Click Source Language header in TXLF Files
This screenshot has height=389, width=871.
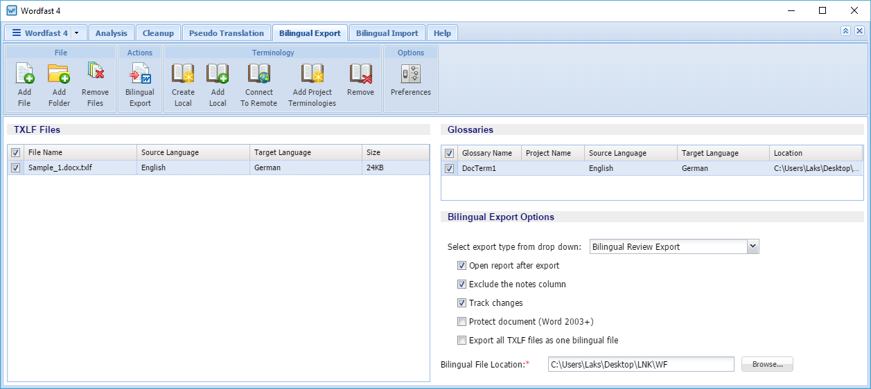193,152
